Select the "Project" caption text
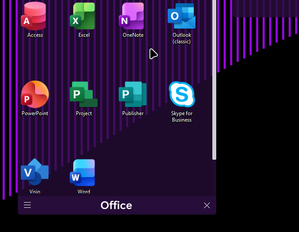 [x=84, y=113]
